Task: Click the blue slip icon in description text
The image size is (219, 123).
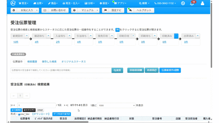Action: click(117, 30)
